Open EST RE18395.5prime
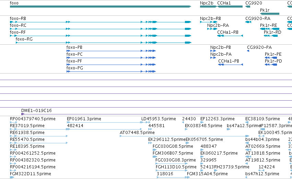This screenshot has width=292, height=179. [27, 146]
